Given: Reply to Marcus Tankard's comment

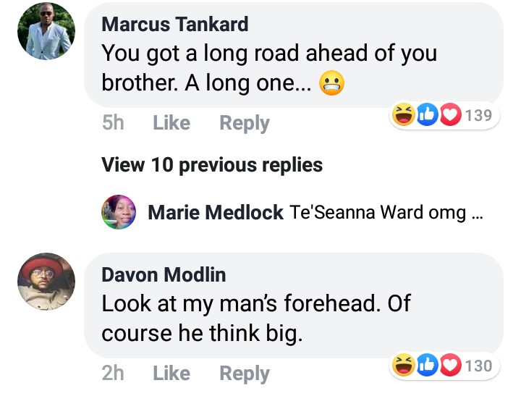Looking at the screenshot, I should (x=245, y=123).
